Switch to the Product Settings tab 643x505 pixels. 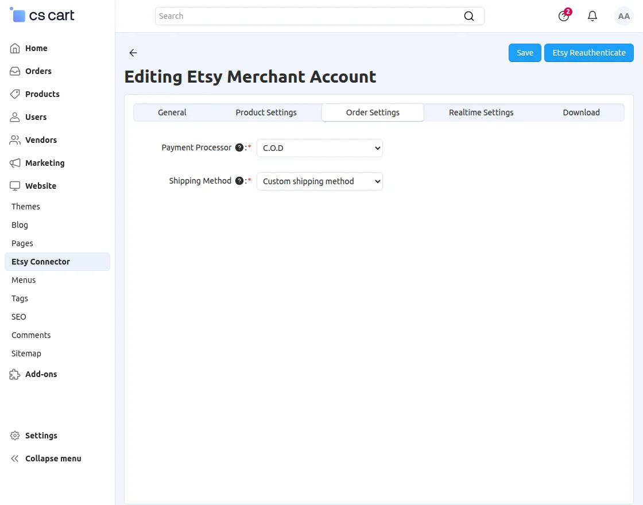pyautogui.click(x=266, y=112)
